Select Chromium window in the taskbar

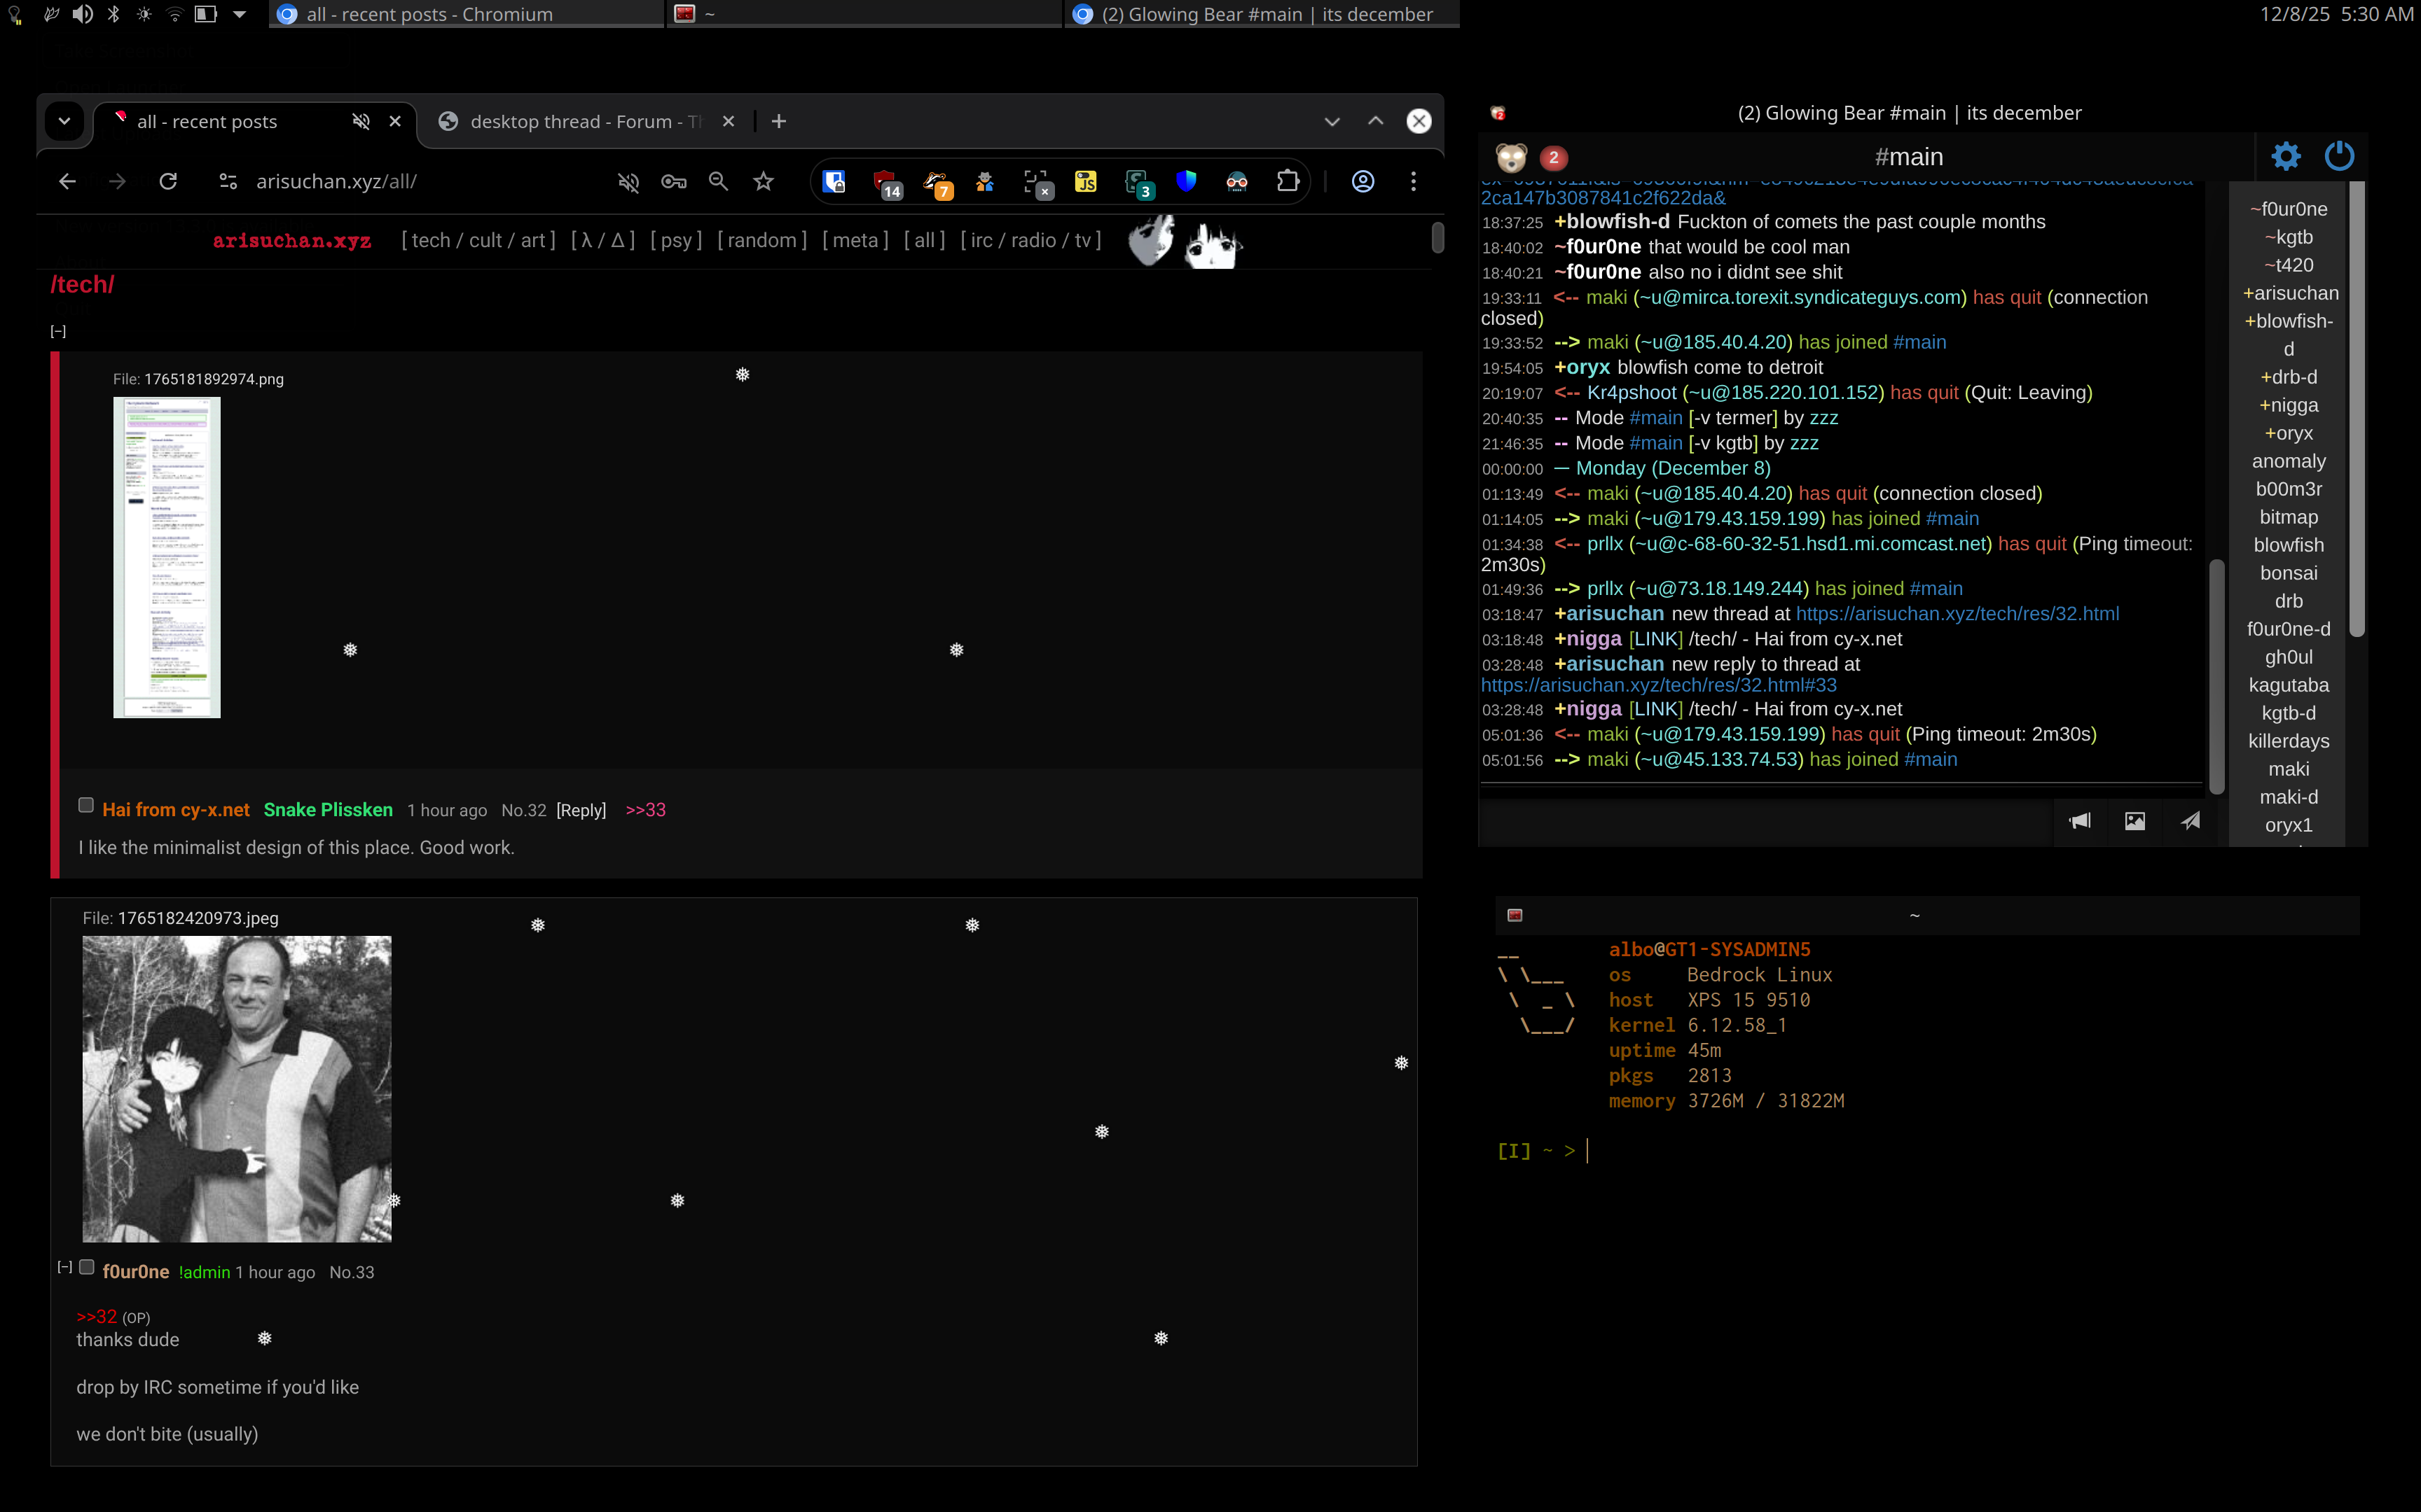pyautogui.click(x=466, y=14)
